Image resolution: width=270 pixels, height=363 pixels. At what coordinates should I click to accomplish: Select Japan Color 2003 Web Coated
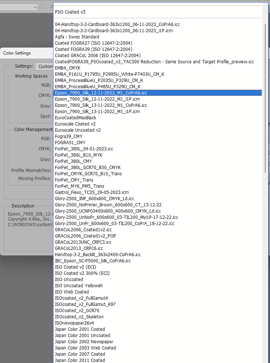[158, 348]
